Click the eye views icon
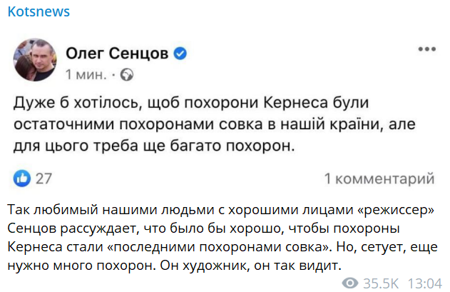The image size is (450, 292). pos(349,283)
